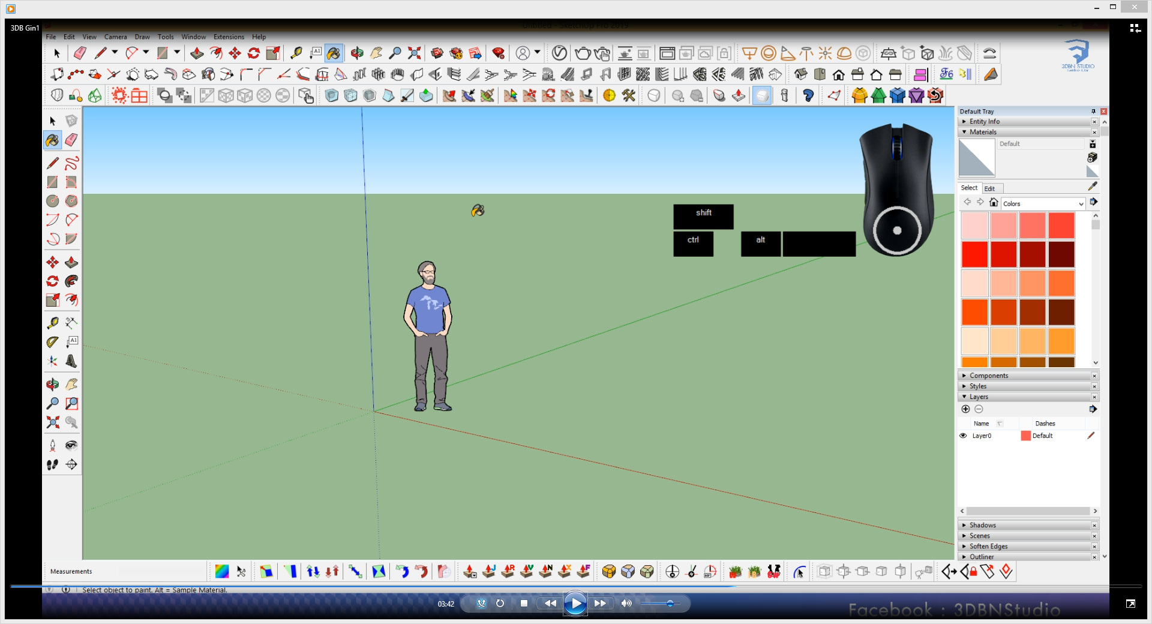This screenshot has height=624, width=1152.
Task: Rewind the video
Action: (550, 604)
